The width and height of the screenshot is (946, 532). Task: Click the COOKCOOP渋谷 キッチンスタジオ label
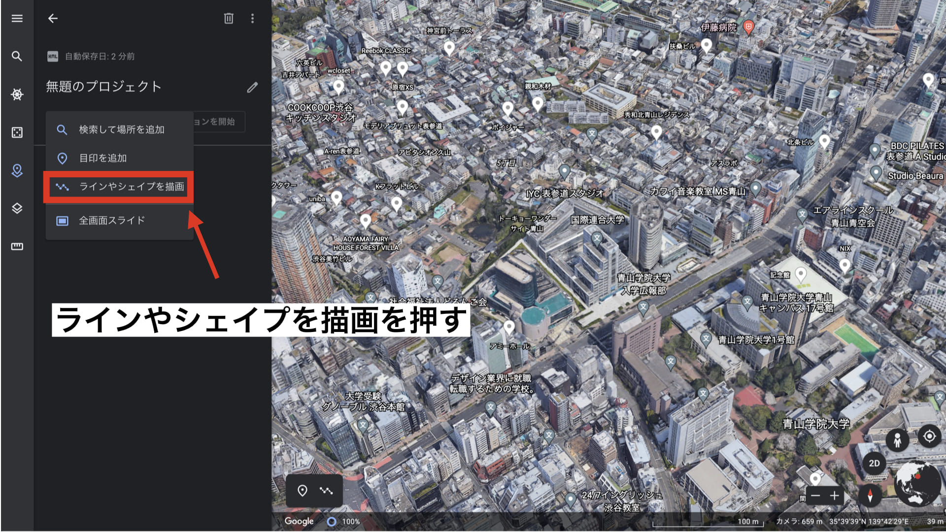pos(320,112)
